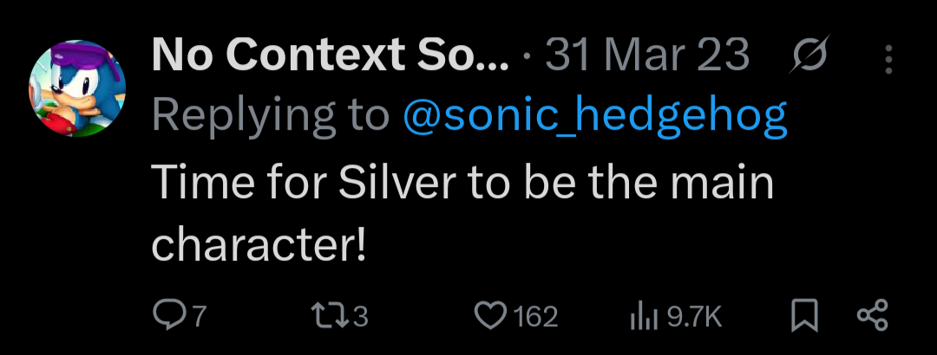Click the share icon on the tweet
937x355 pixels.
pos(872,317)
